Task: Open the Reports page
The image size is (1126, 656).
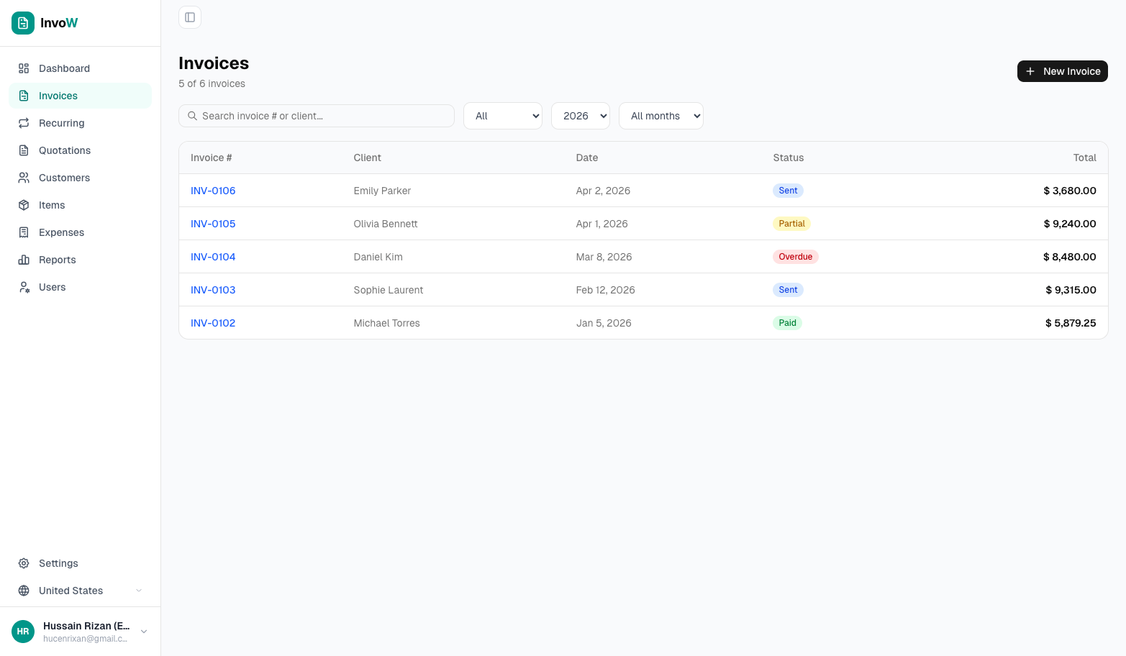Action: pyautogui.click(x=80, y=260)
